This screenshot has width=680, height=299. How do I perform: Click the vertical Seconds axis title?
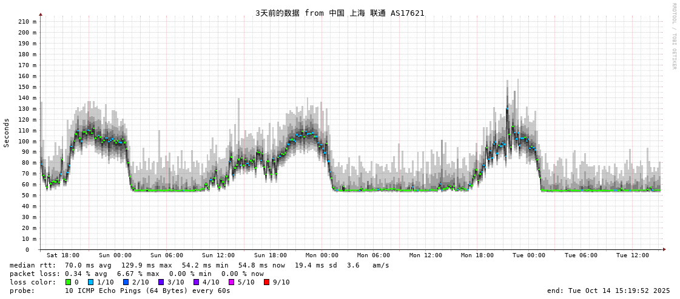[x=7, y=133]
